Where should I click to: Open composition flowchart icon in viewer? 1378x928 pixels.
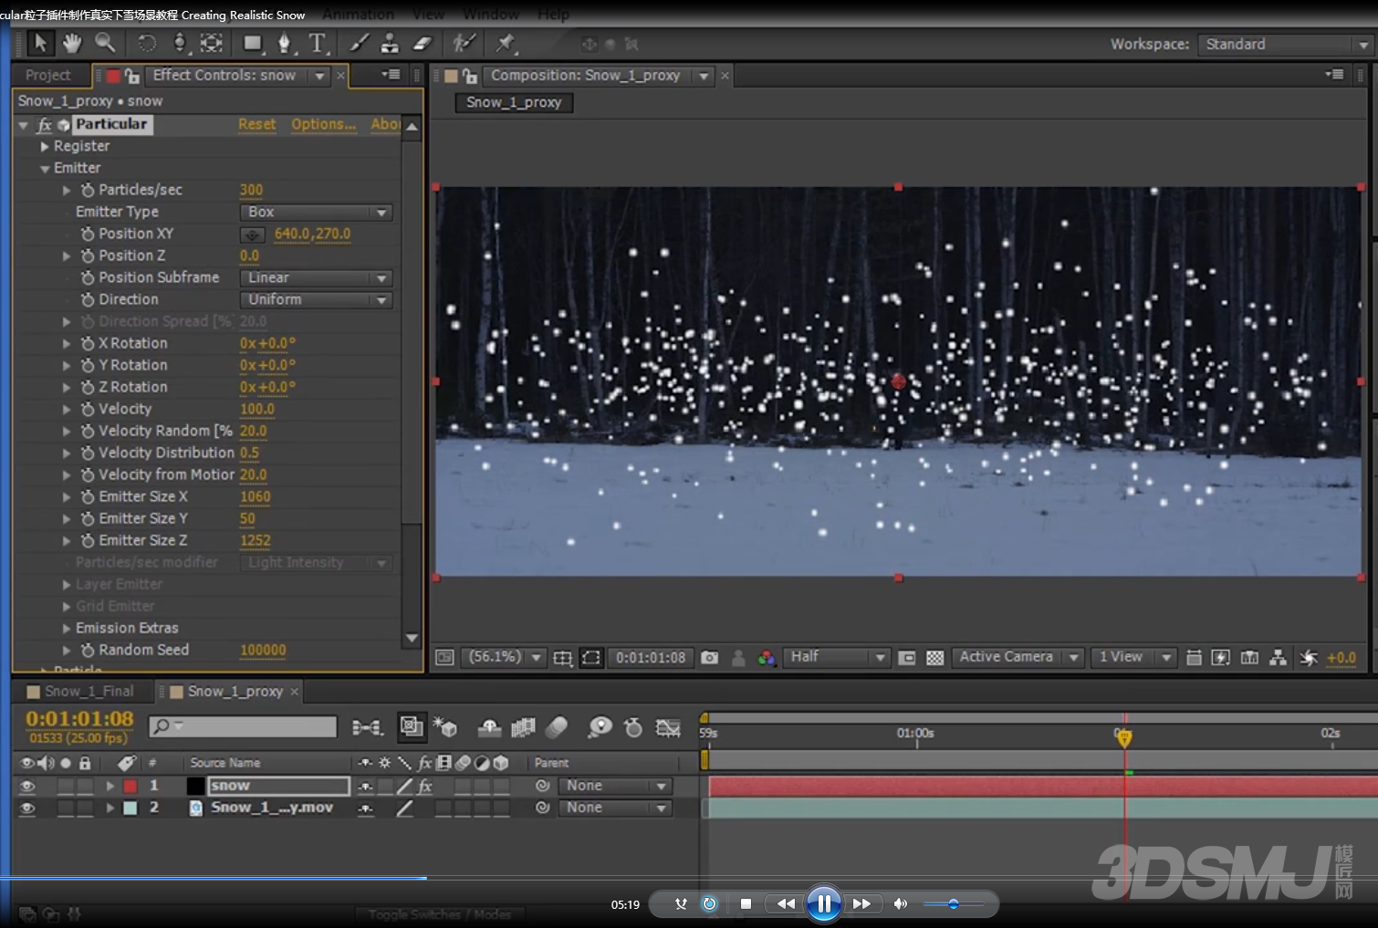(1279, 657)
